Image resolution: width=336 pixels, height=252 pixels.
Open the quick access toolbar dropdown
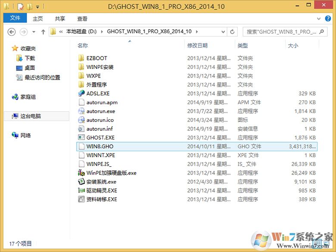(x=38, y=7)
